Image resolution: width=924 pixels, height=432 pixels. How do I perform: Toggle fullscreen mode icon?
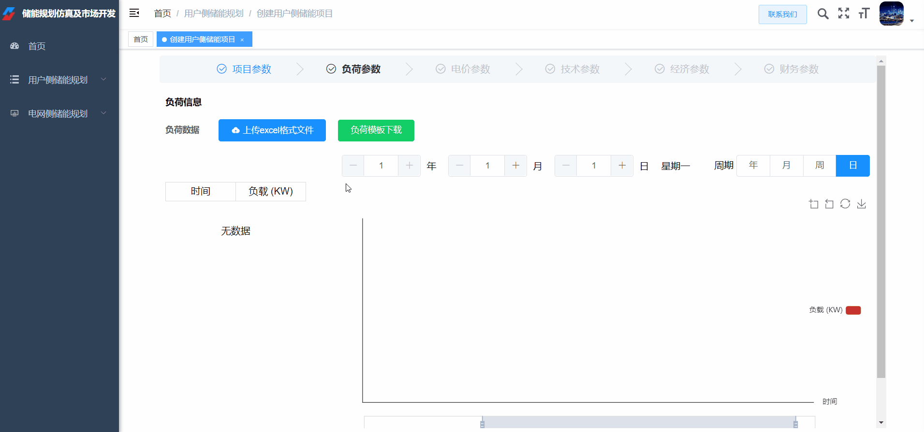[x=844, y=14]
